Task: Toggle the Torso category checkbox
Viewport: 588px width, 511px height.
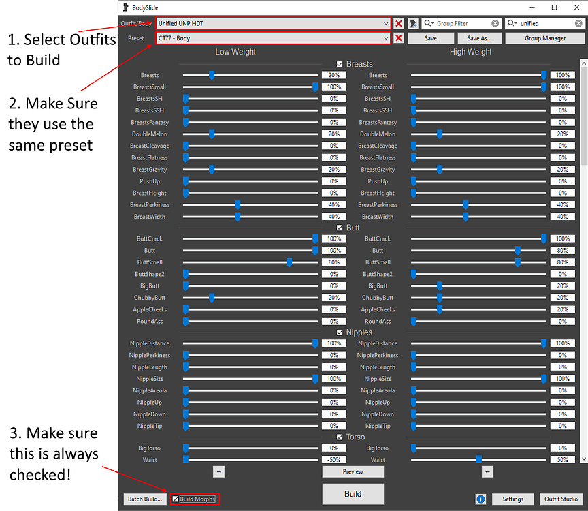Action: 340,437
